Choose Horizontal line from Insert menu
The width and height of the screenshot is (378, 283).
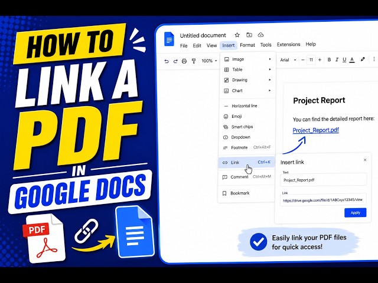pyautogui.click(x=247, y=106)
